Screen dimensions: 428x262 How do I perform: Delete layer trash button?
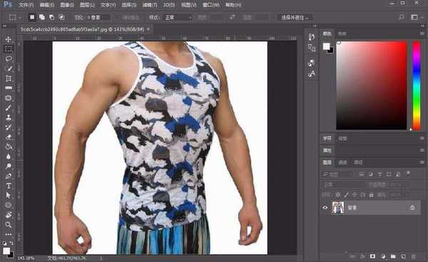point(414,256)
